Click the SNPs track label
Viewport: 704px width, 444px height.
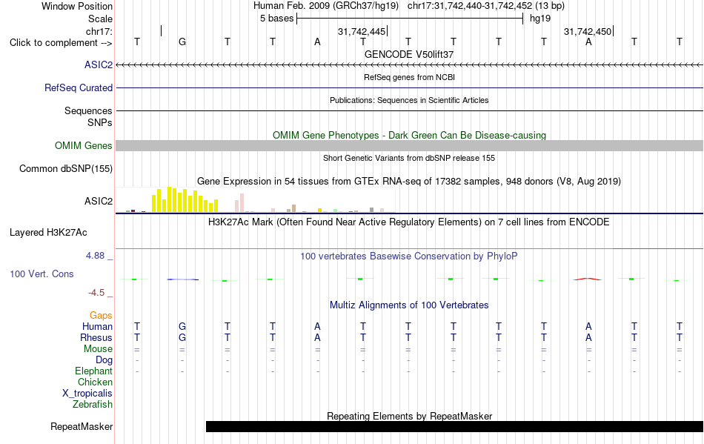[x=100, y=122]
